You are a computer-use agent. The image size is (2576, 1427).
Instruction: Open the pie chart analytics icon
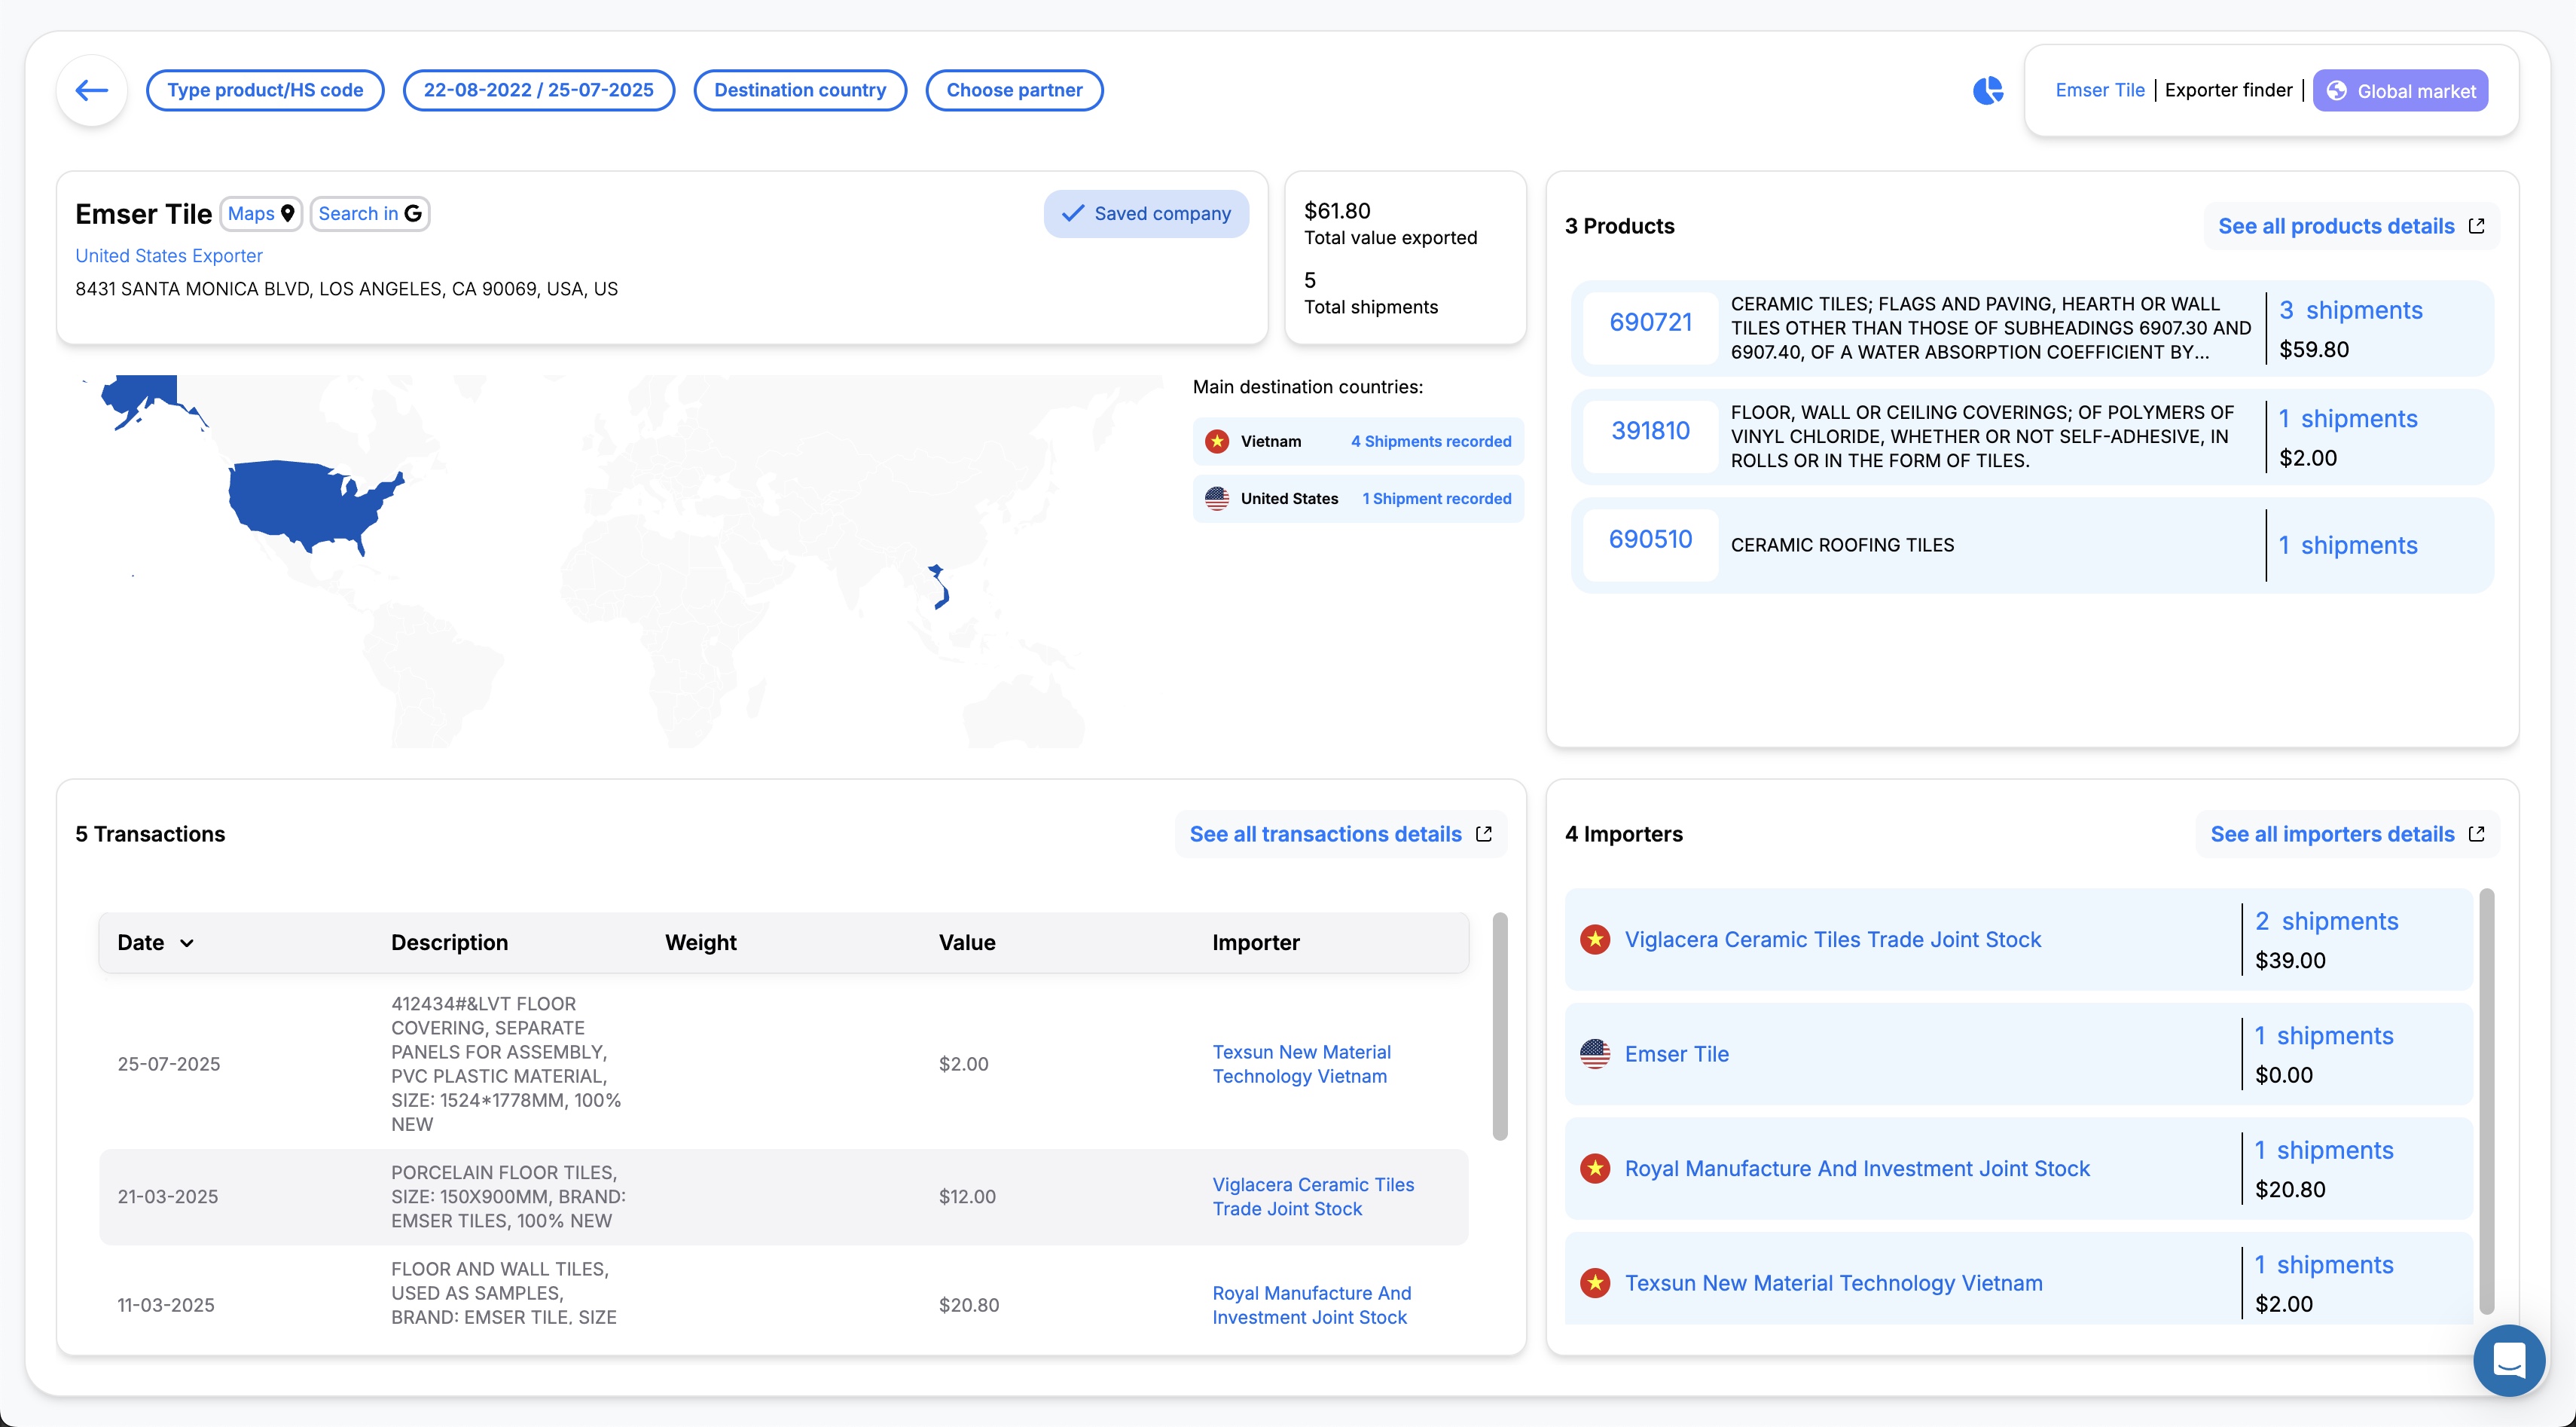1987,91
